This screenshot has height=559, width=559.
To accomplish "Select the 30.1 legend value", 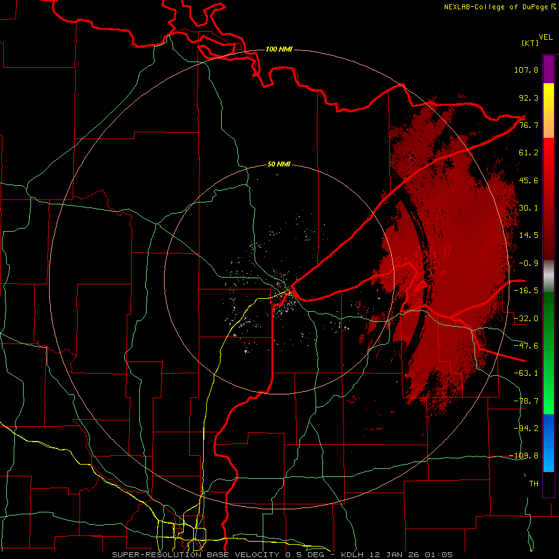I will (529, 208).
